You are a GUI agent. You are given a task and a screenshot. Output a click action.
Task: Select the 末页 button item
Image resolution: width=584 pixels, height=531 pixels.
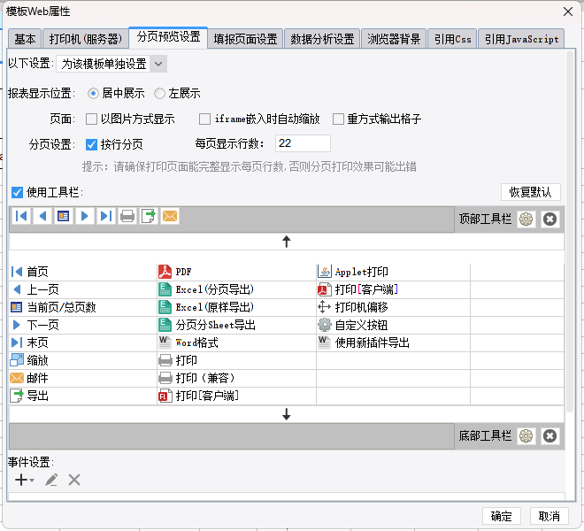click(x=82, y=342)
